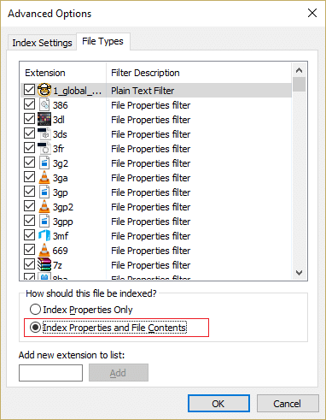The width and height of the screenshot is (326, 420).
Task: Choose Index Properties and File Contents
Action: (x=108, y=328)
